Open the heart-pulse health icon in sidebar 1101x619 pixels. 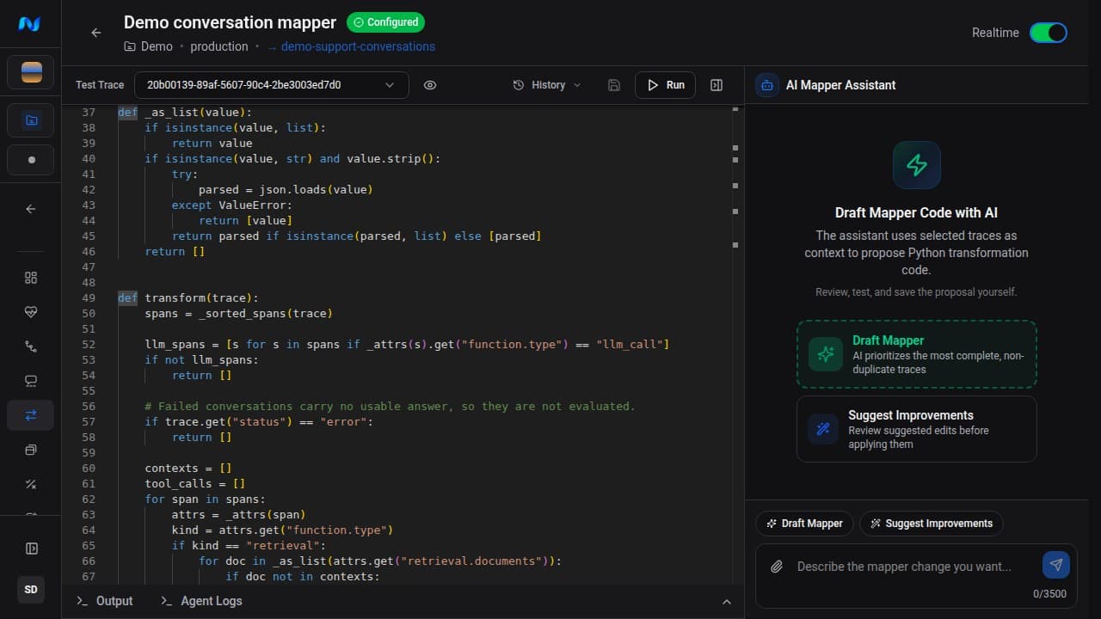[31, 312]
